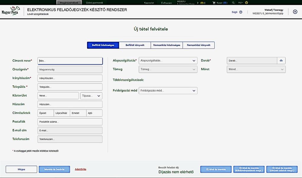302x178 pixels.
Task: Focus the Címzett neve input field
Action: (70, 61)
